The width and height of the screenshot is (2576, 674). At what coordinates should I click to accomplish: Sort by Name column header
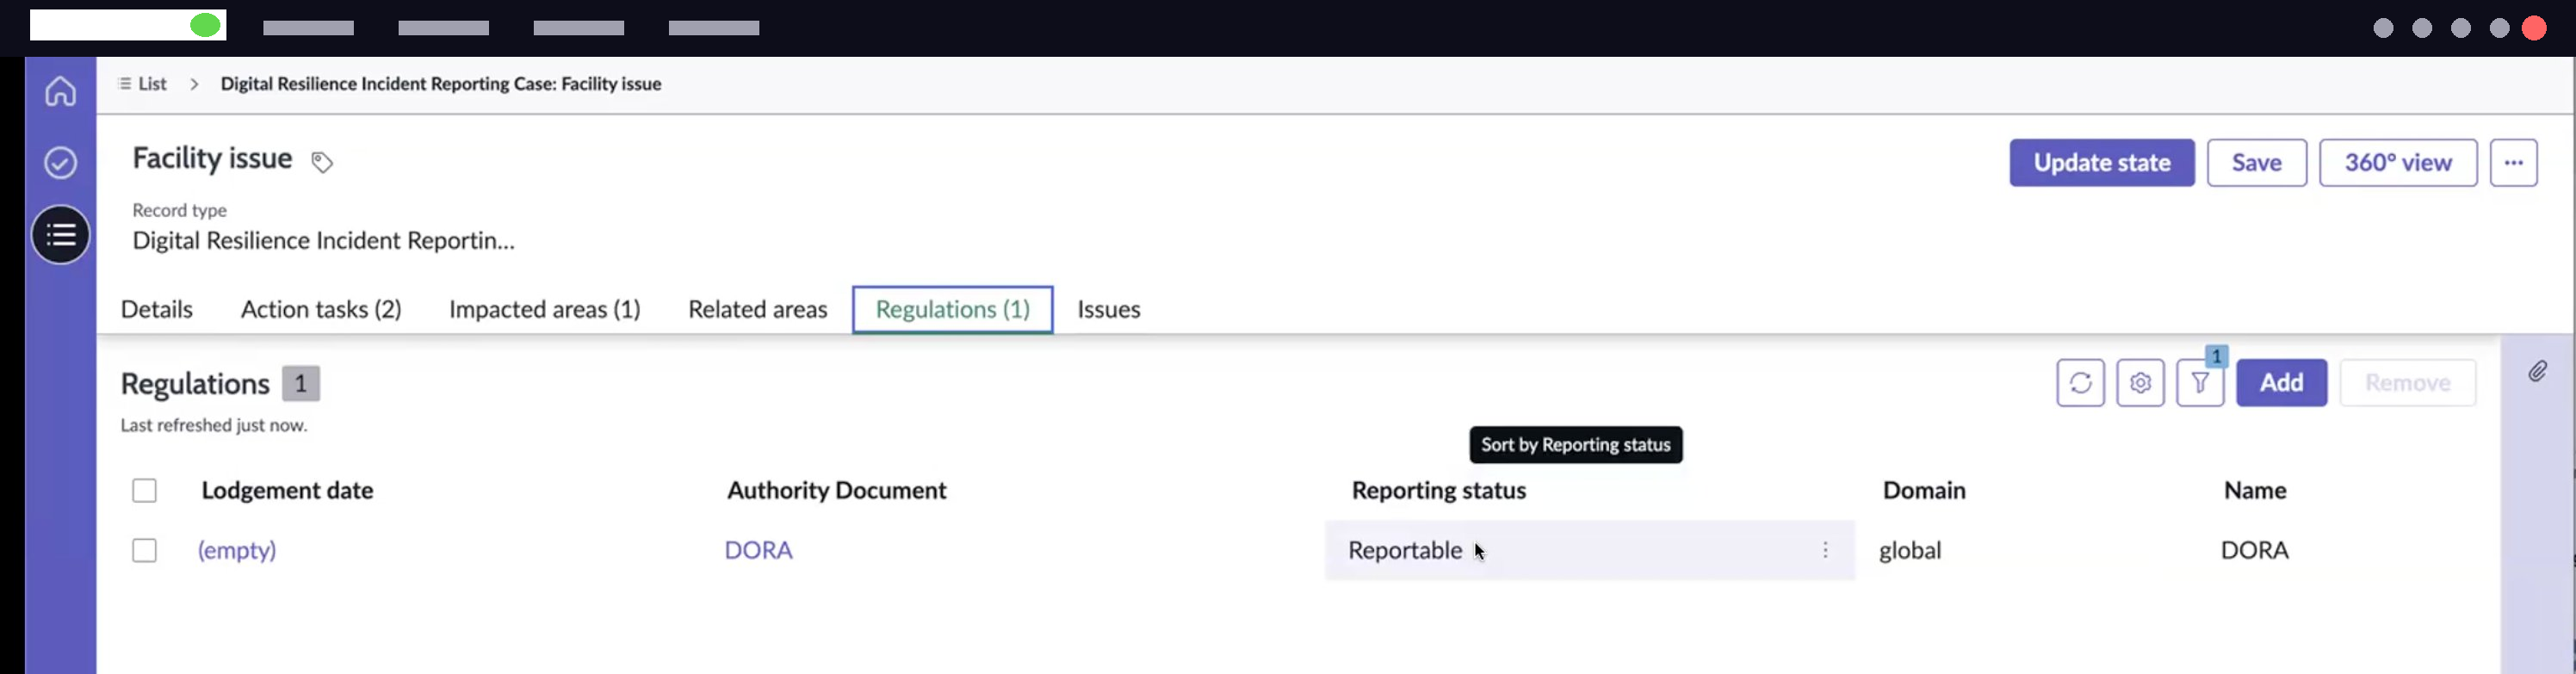(2255, 490)
